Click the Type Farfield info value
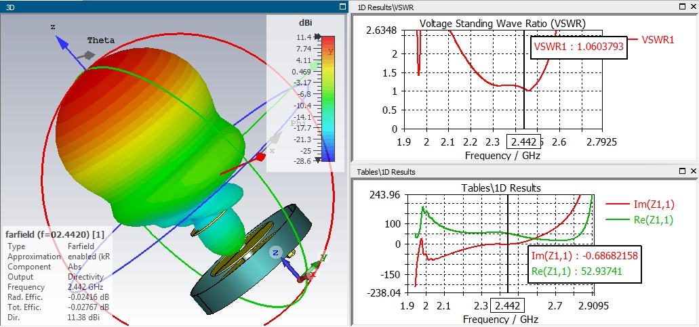699x327 pixels. (x=81, y=246)
